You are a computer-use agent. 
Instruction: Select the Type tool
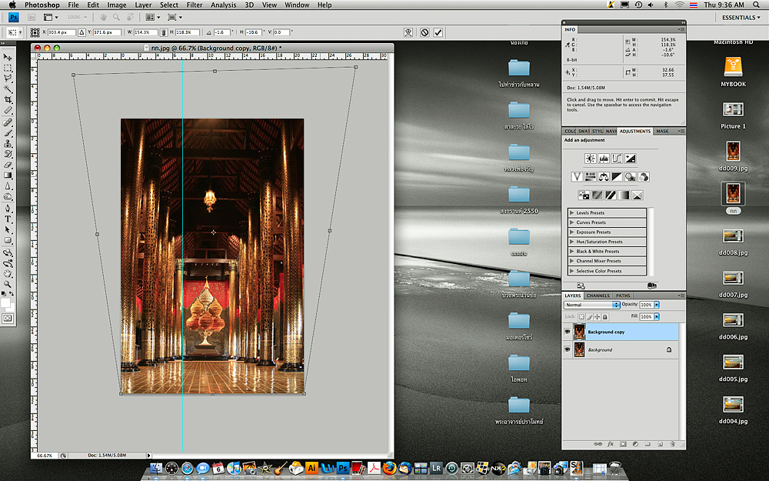(x=8, y=219)
